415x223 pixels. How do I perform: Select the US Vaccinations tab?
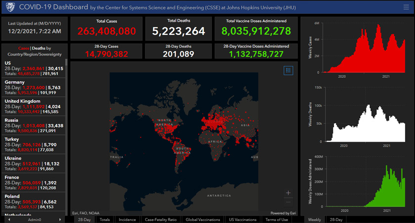pos(243,220)
